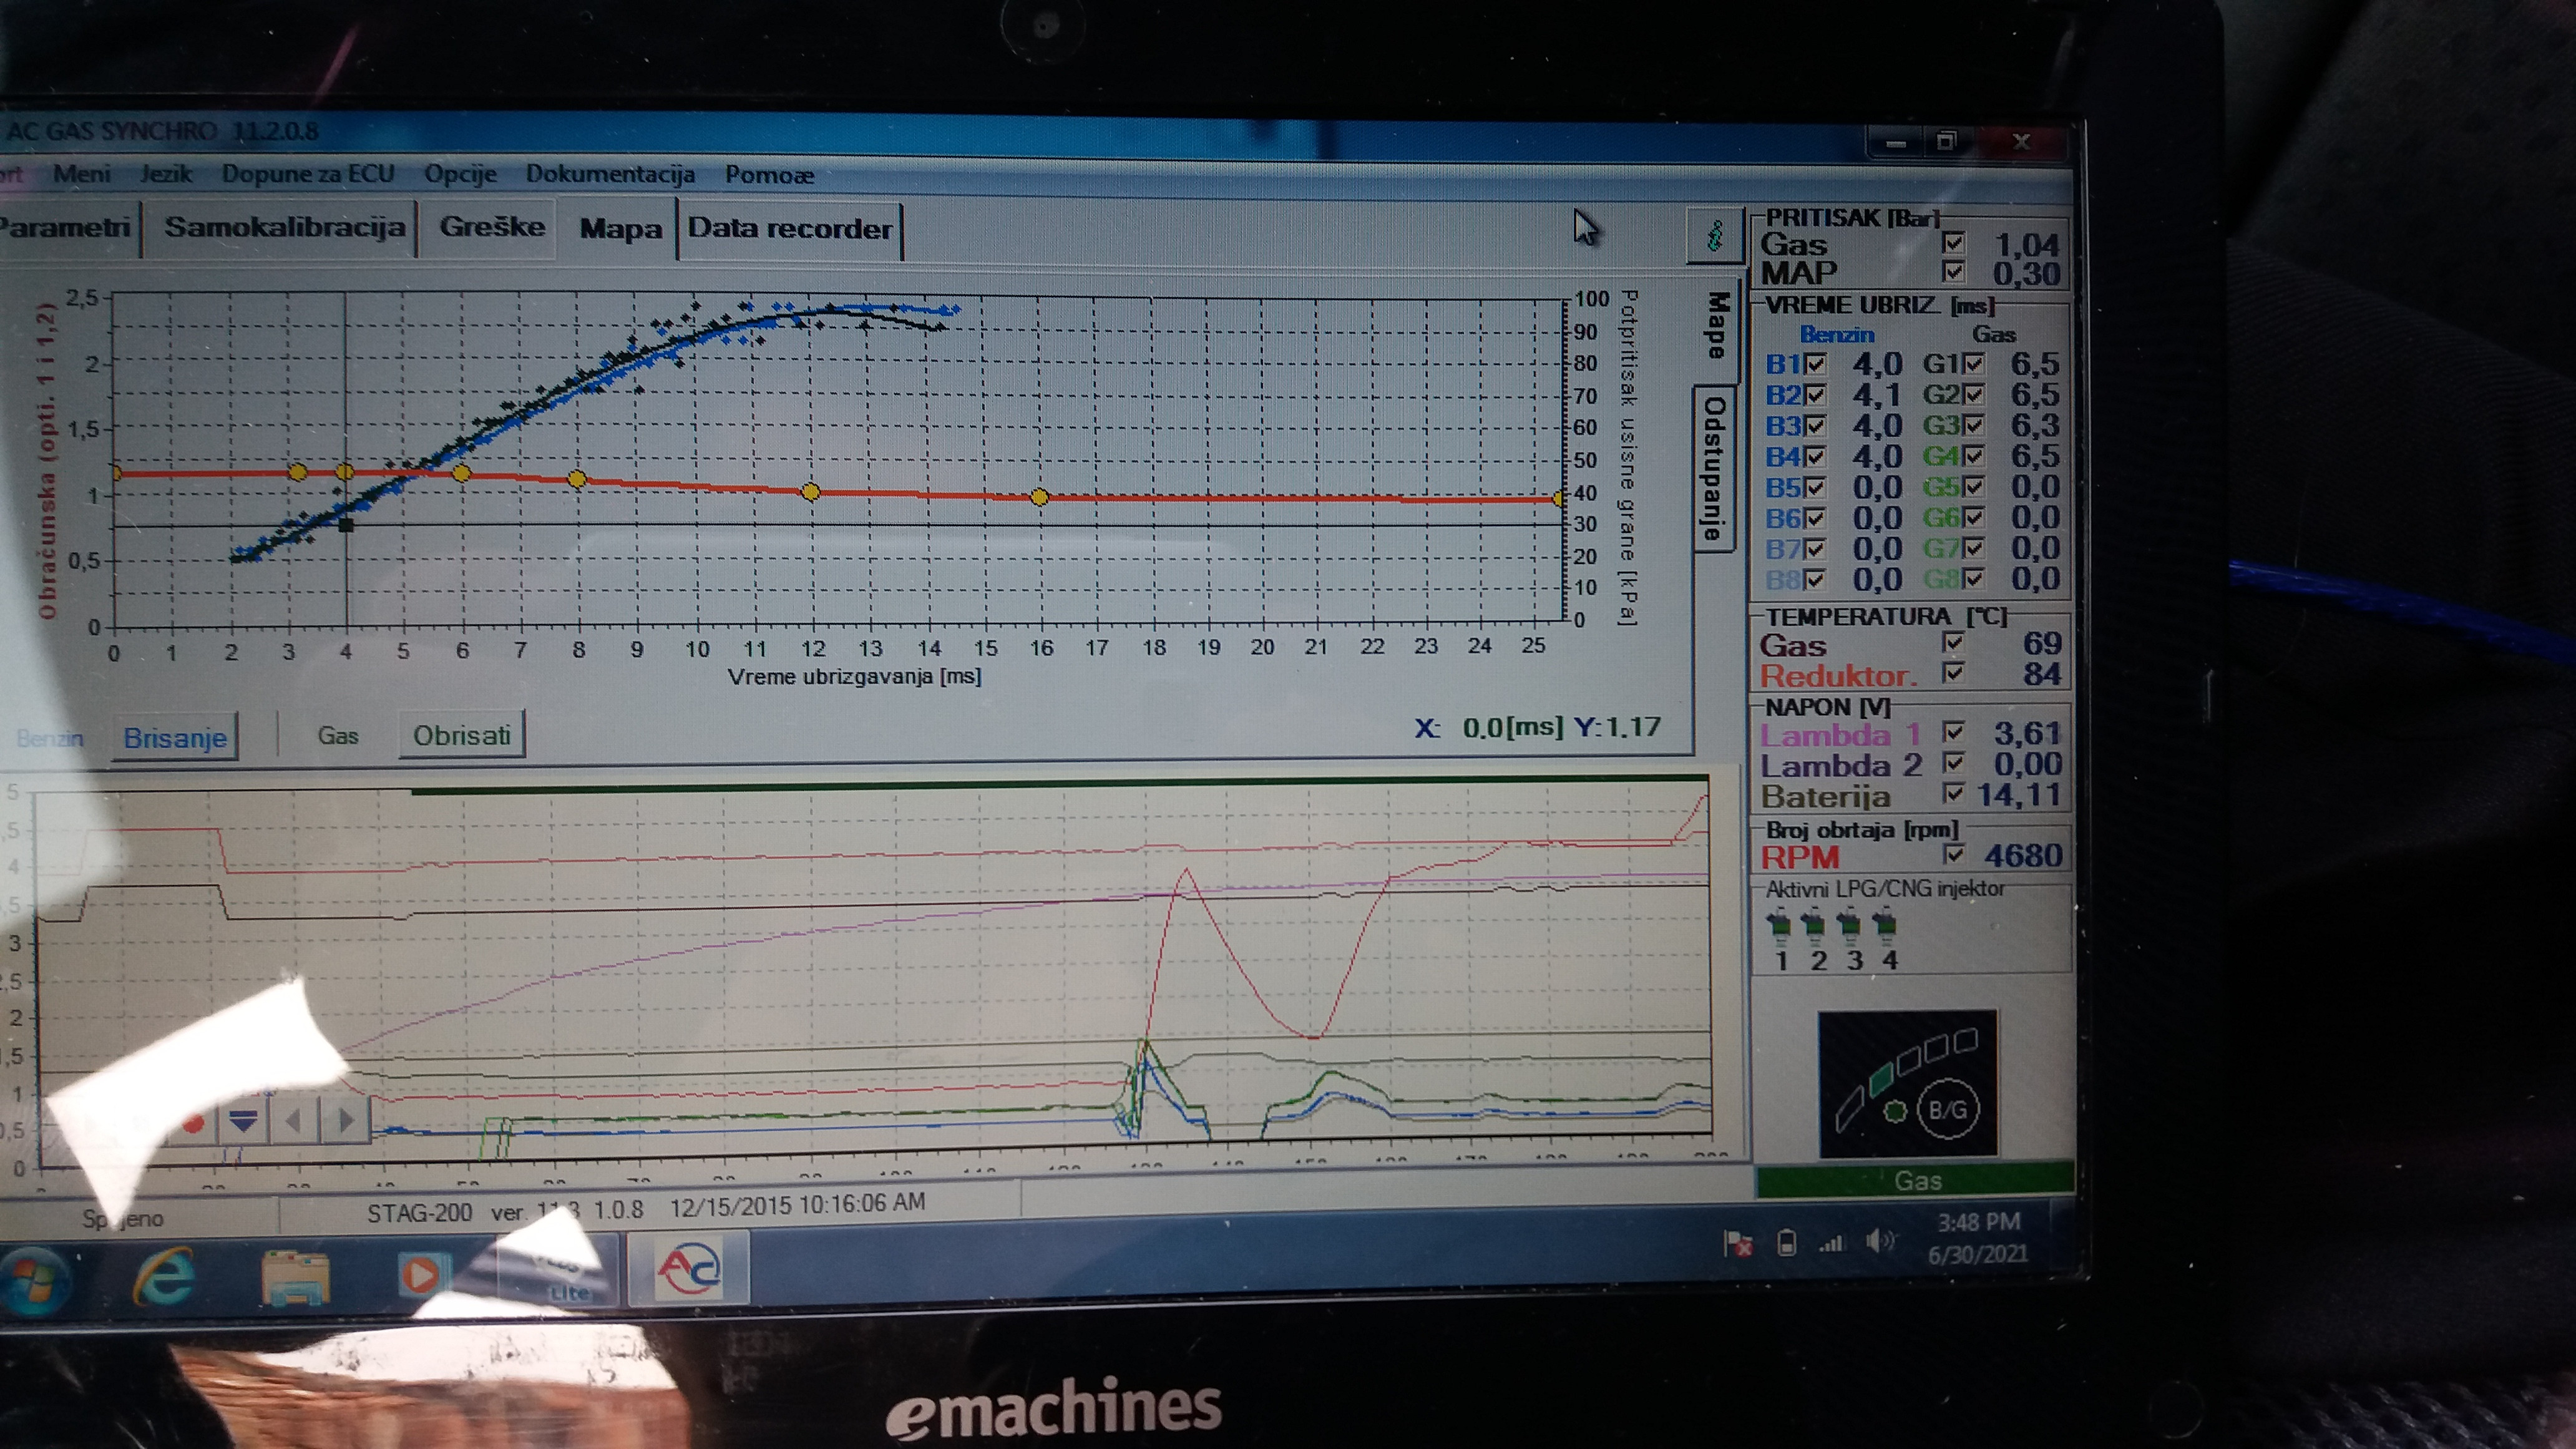
Task: Open the Dopune za ECU menu
Action: click(x=308, y=173)
